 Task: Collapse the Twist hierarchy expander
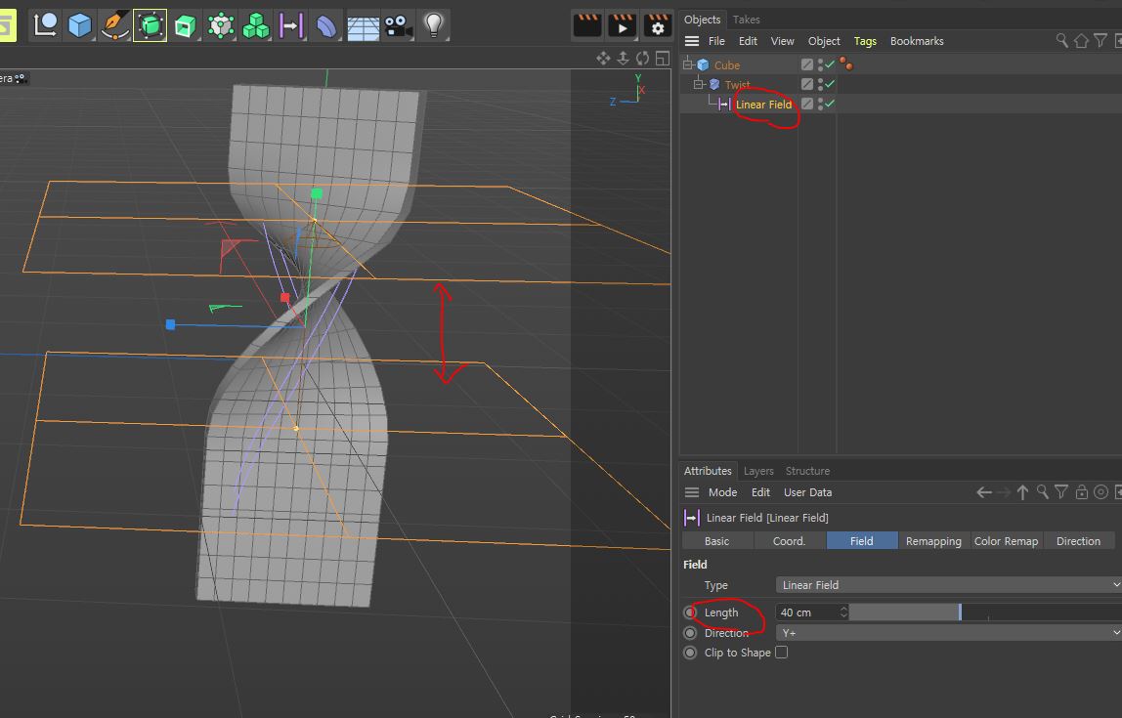coord(699,84)
